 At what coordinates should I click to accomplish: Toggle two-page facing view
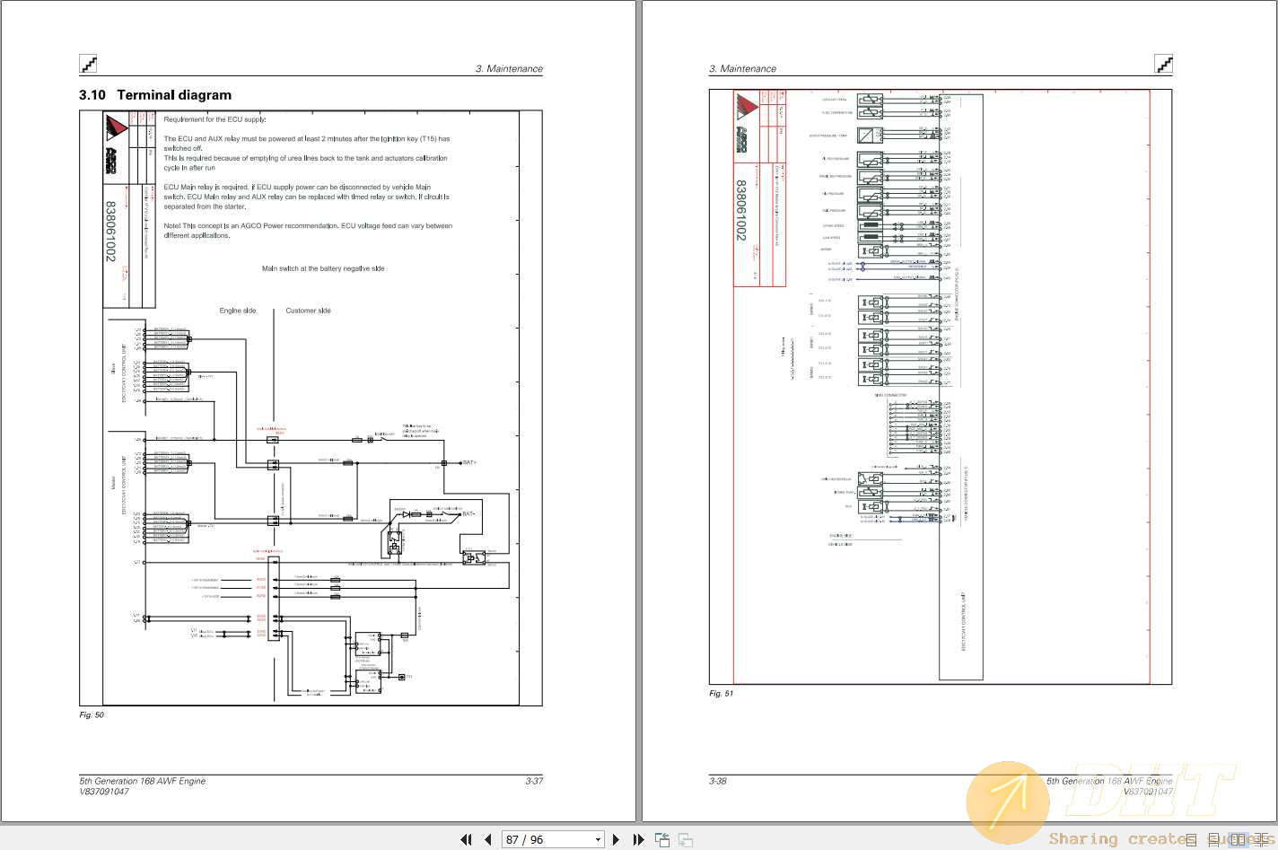click(1238, 840)
